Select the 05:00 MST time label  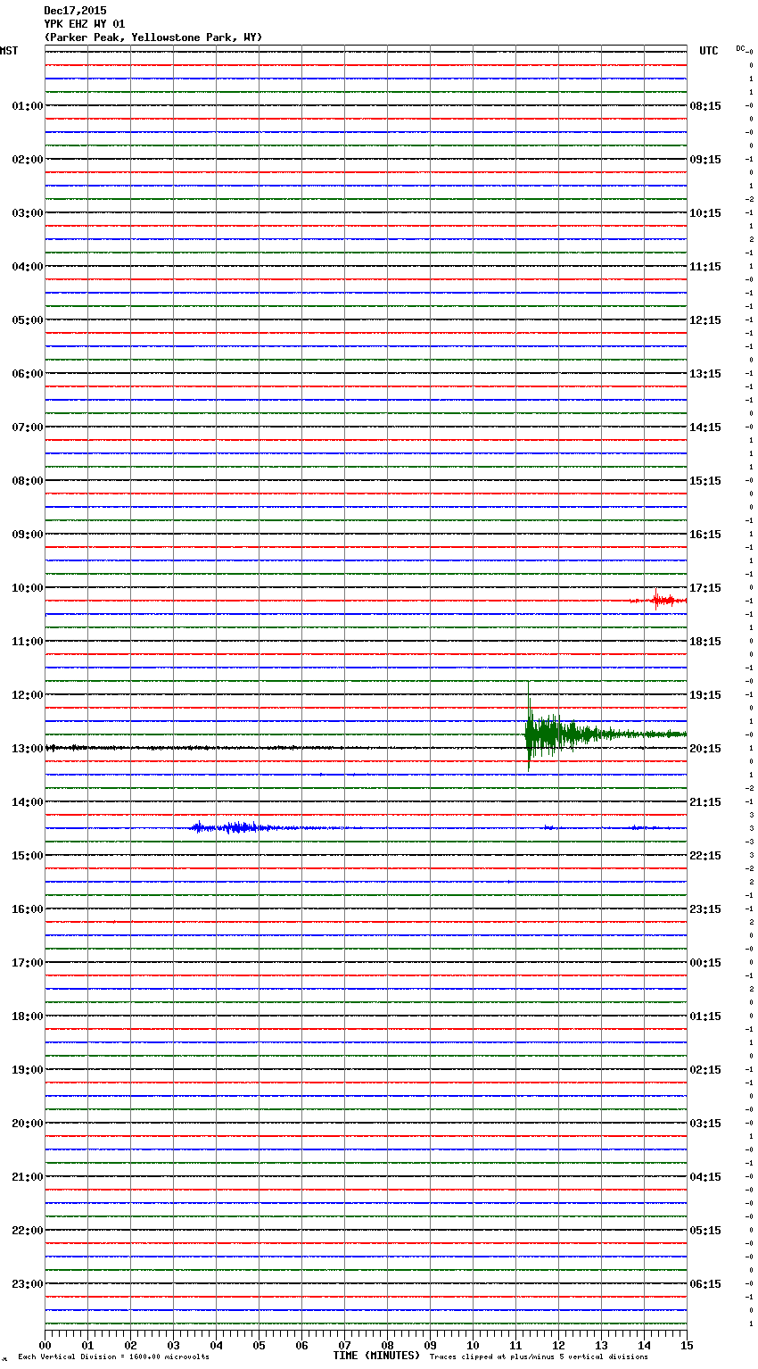28,320
